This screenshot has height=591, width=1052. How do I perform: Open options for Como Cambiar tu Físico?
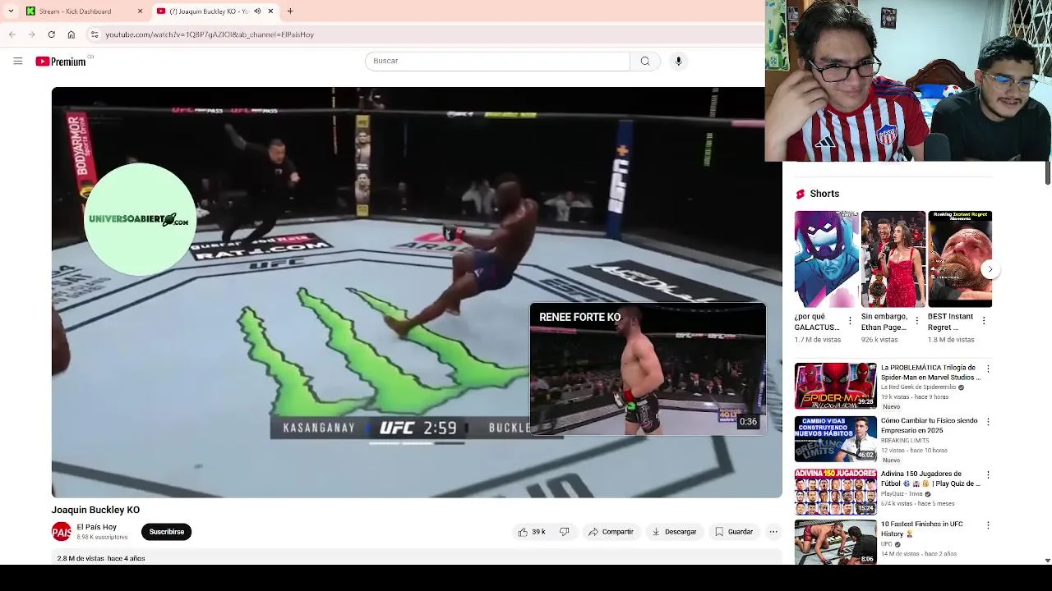pos(988,422)
